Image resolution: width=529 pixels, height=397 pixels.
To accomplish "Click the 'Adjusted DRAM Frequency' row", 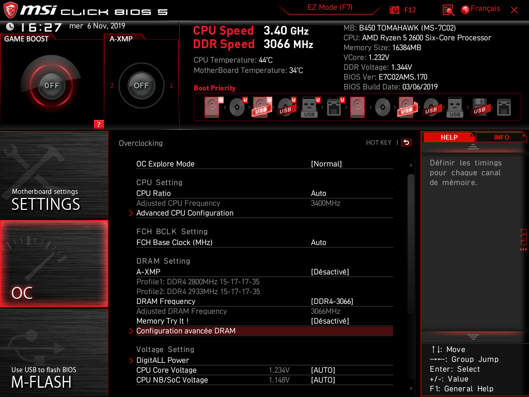I will pyautogui.click(x=264, y=311).
